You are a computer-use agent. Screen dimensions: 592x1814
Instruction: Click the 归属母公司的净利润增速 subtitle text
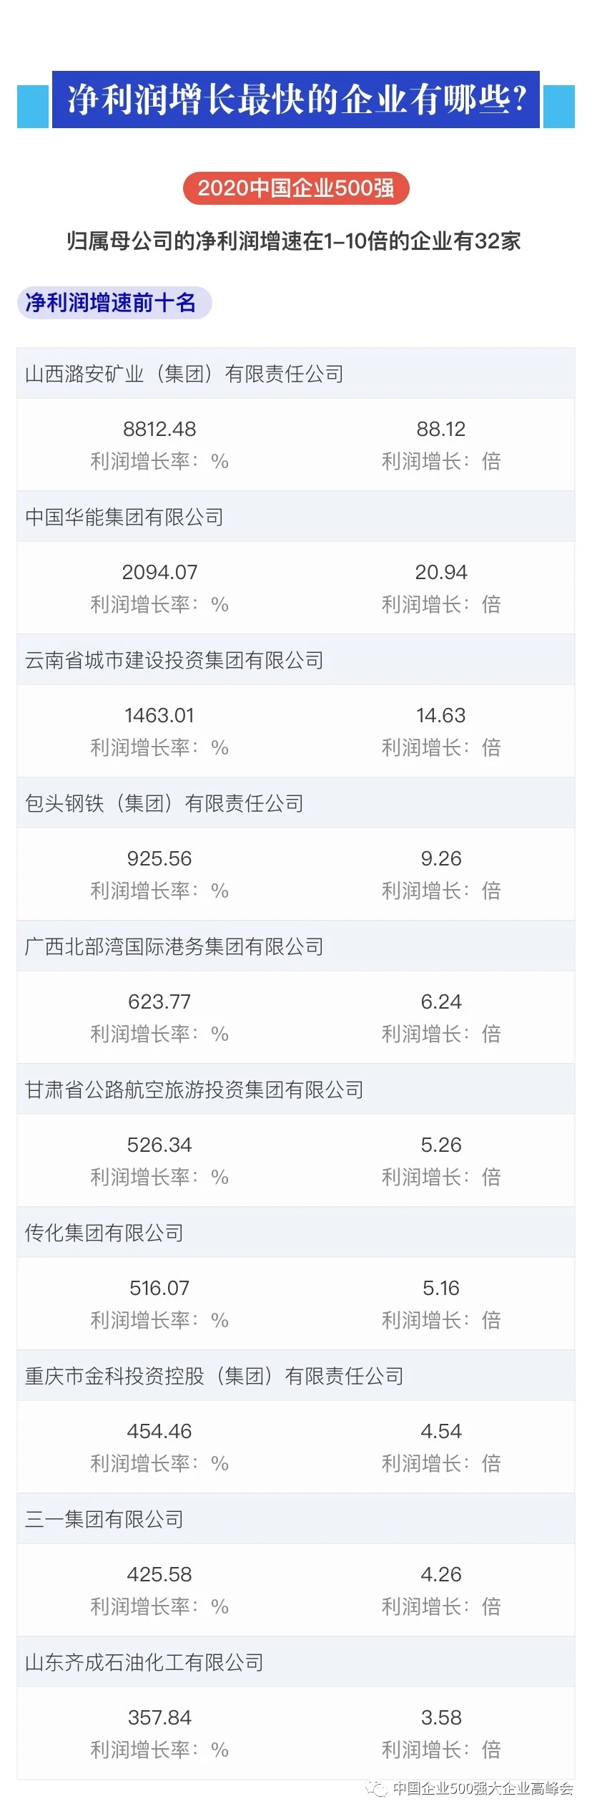click(x=294, y=241)
